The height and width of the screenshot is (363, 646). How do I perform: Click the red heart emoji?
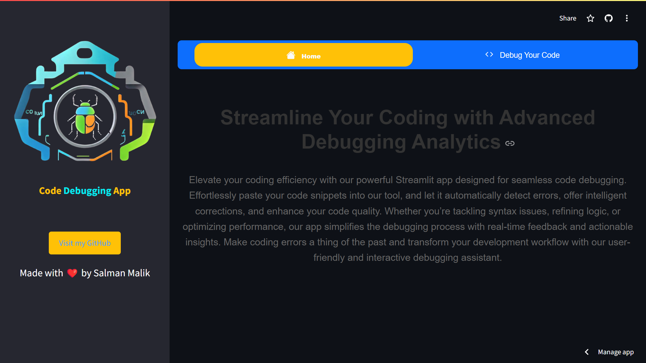(72, 273)
